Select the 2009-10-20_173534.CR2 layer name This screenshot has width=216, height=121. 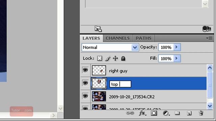click(132, 97)
